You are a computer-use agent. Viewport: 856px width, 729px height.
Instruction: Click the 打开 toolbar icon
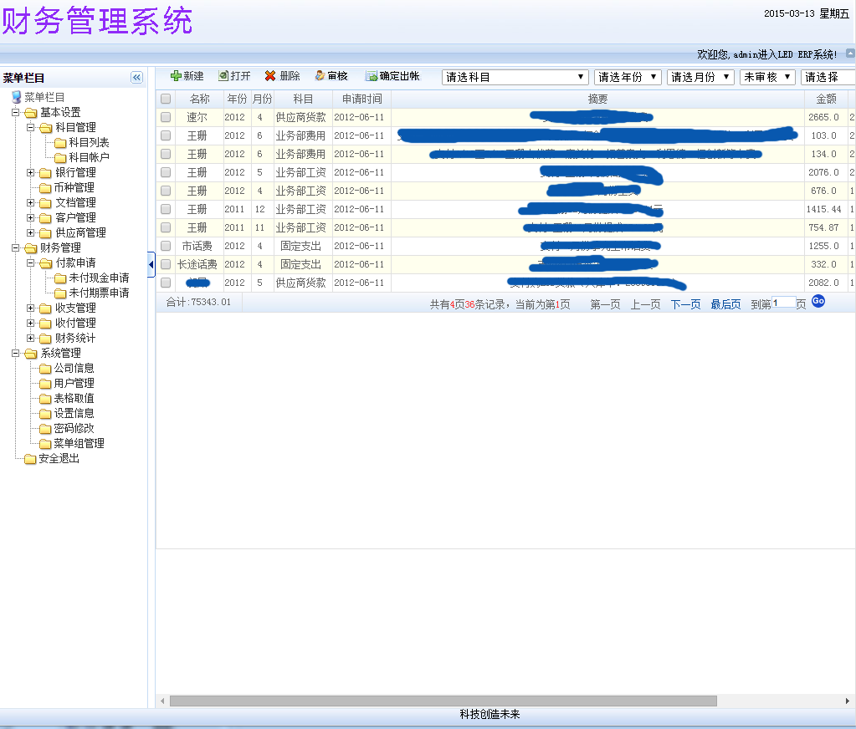click(223, 76)
